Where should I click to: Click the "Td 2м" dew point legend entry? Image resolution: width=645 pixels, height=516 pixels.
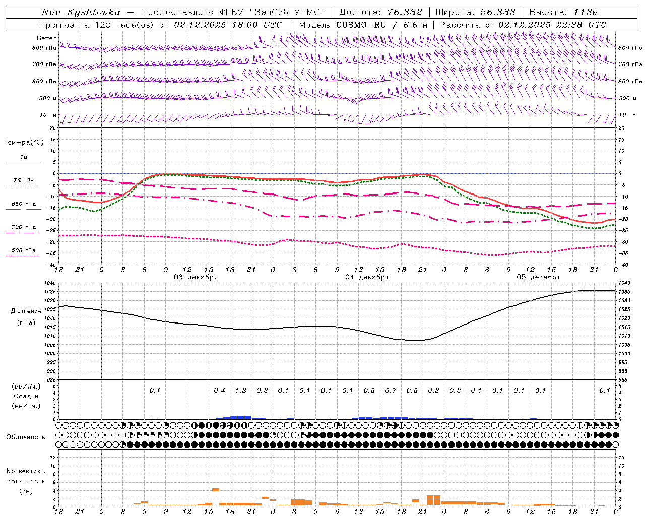coord(24,180)
